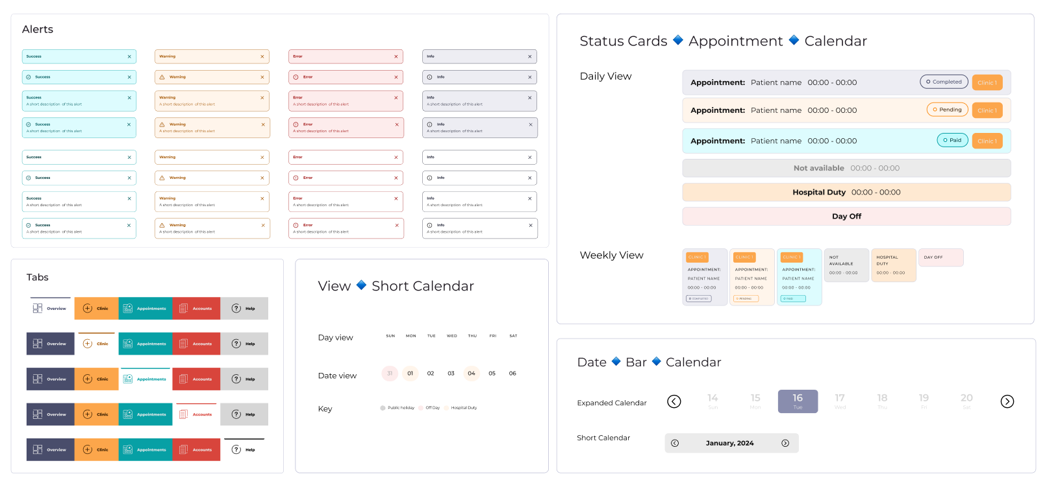
Task: Click the Completed status badge in Daily View
Action: [x=944, y=82]
